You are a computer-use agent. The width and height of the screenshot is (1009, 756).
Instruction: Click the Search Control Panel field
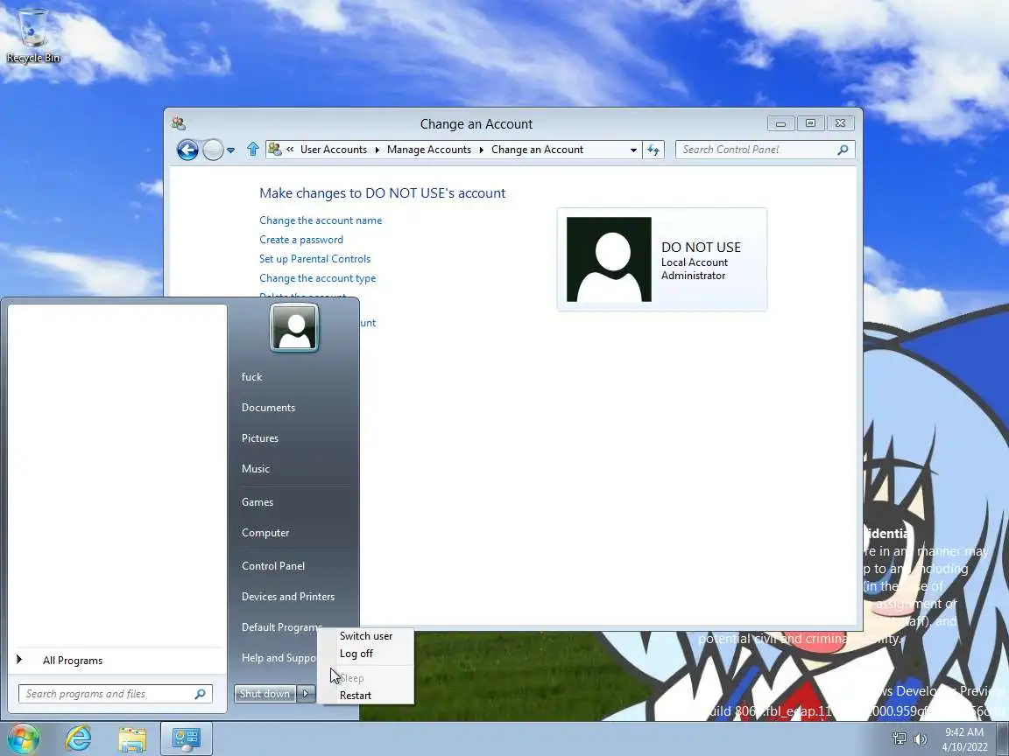point(766,150)
